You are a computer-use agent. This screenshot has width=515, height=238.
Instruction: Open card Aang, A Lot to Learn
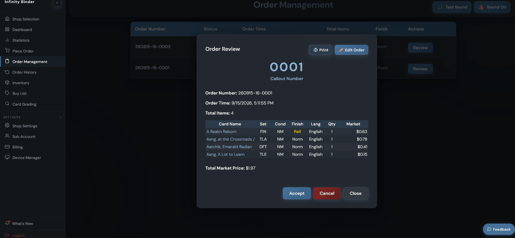click(225, 155)
